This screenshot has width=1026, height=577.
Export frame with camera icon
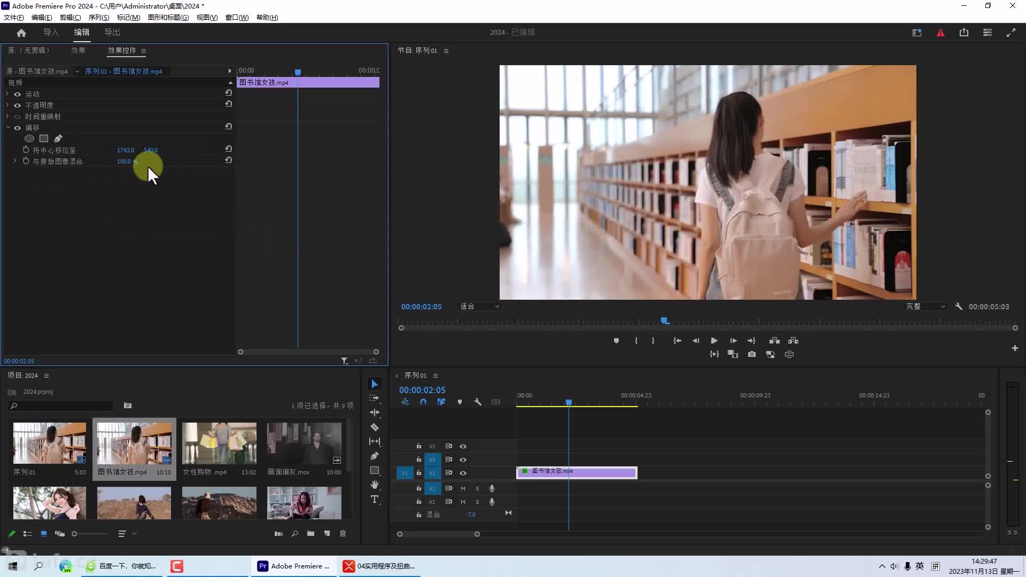tap(752, 354)
